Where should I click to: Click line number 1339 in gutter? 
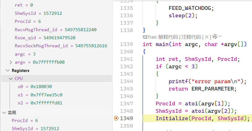tap(126, 44)
